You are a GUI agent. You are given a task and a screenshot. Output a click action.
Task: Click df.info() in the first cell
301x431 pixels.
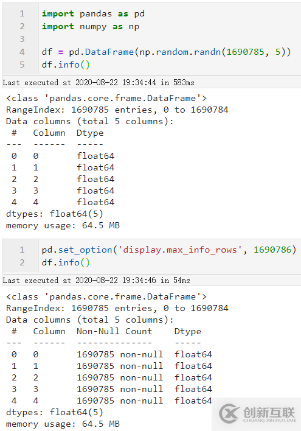click(x=66, y=65)
